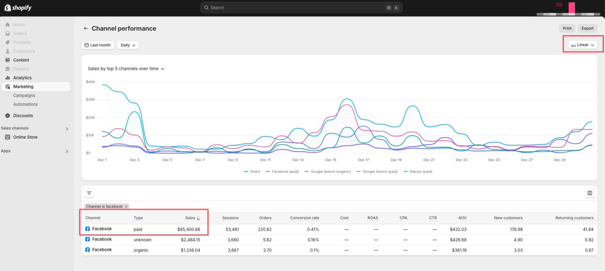Open the Last month date picker

click(x=98, y=45)
